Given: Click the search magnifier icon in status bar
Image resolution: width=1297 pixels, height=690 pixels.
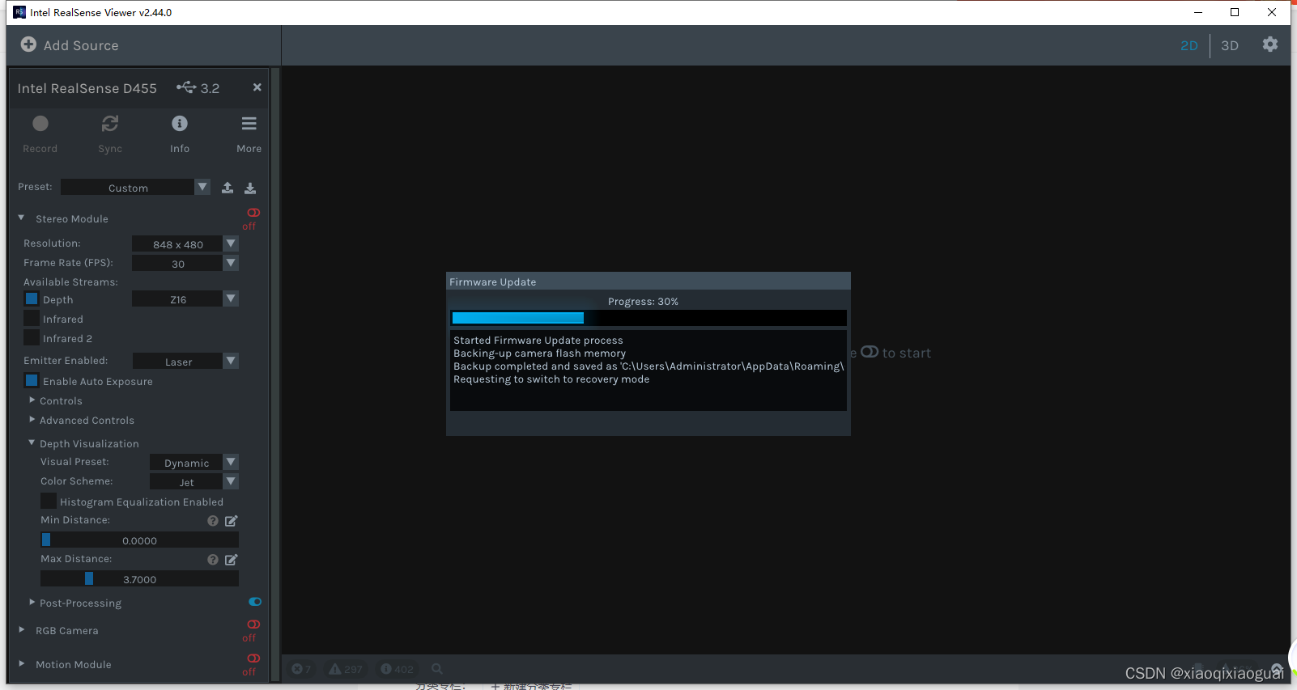Looking at the screenshot, I should click(437, 669).
